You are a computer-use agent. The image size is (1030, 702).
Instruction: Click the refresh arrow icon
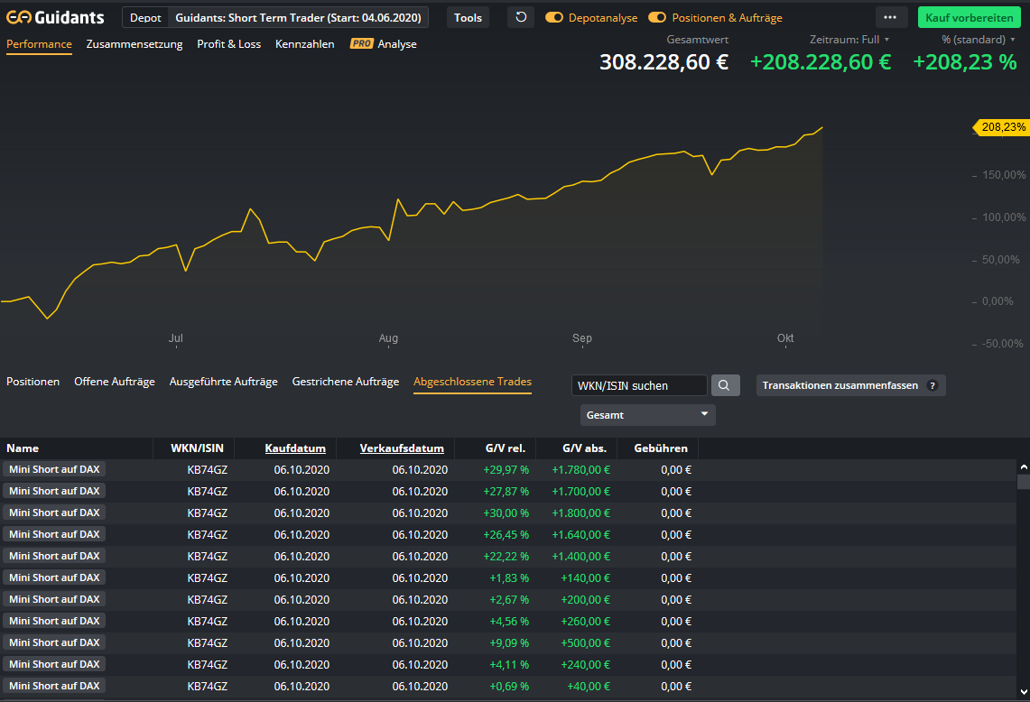click(x=521, y=18)
